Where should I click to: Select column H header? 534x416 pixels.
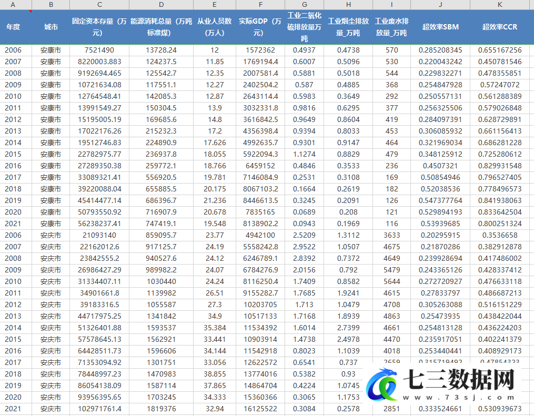point(348,4)
